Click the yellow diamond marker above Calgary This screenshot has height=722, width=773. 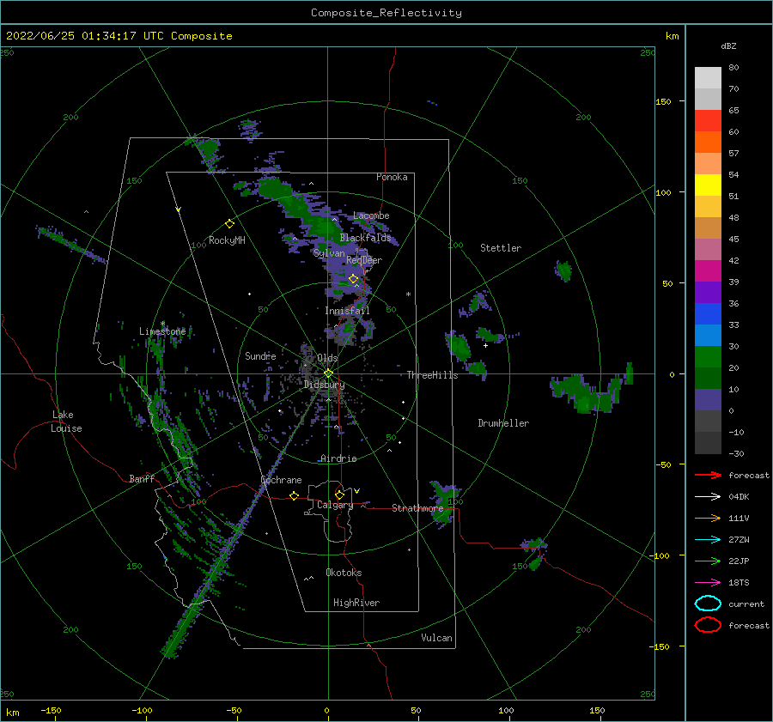339,494
